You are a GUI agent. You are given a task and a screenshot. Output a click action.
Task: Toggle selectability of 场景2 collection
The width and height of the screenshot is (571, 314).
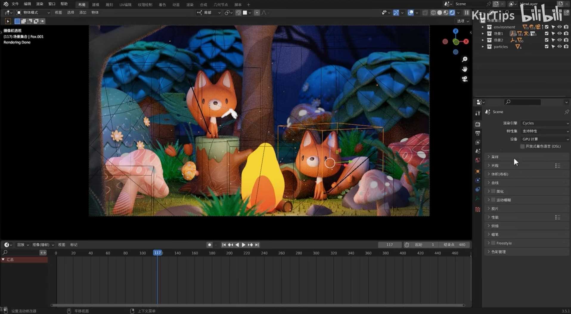coord(553,40)
